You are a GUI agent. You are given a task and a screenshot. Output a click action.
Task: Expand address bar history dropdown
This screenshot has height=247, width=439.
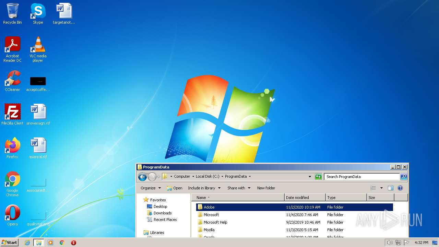click(310, 177)
